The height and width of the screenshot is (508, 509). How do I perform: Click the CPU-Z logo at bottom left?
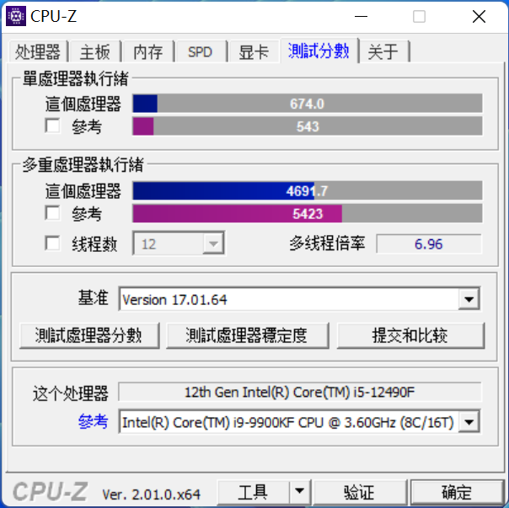point(51,491)
